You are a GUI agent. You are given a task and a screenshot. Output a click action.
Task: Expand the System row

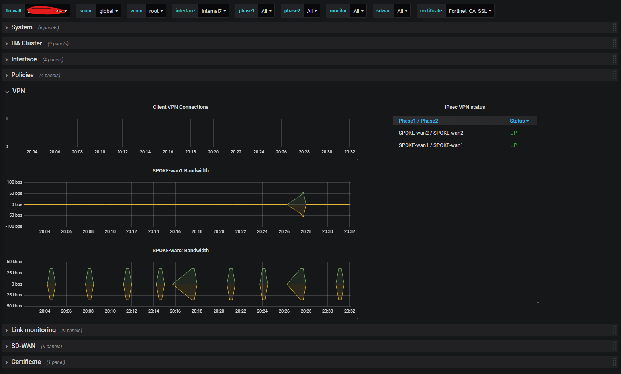pos(22,27)
